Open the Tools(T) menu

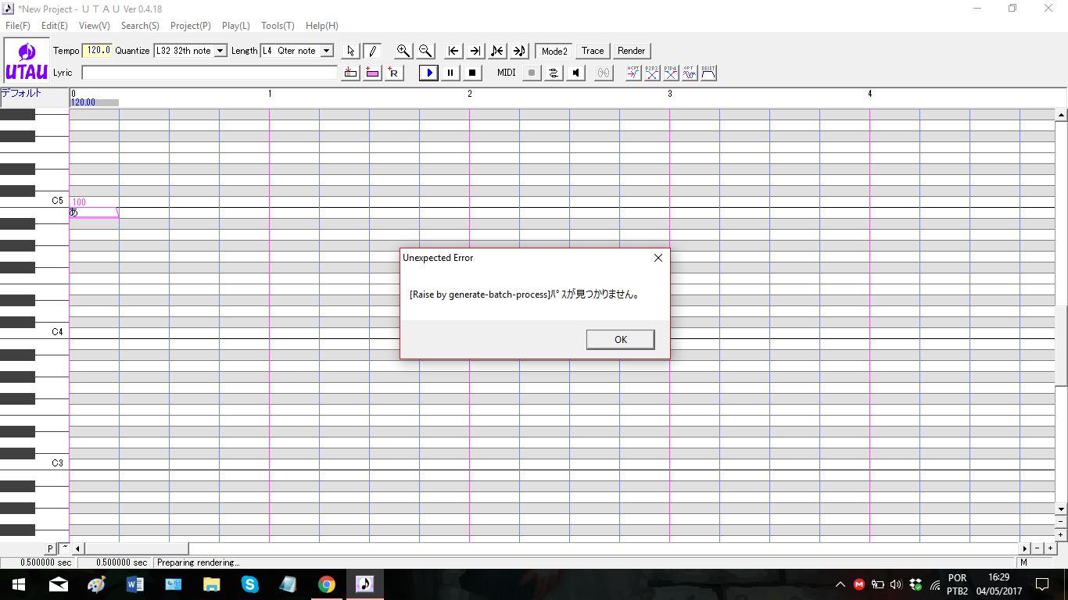pyautogui.click(x=278, y=26)
